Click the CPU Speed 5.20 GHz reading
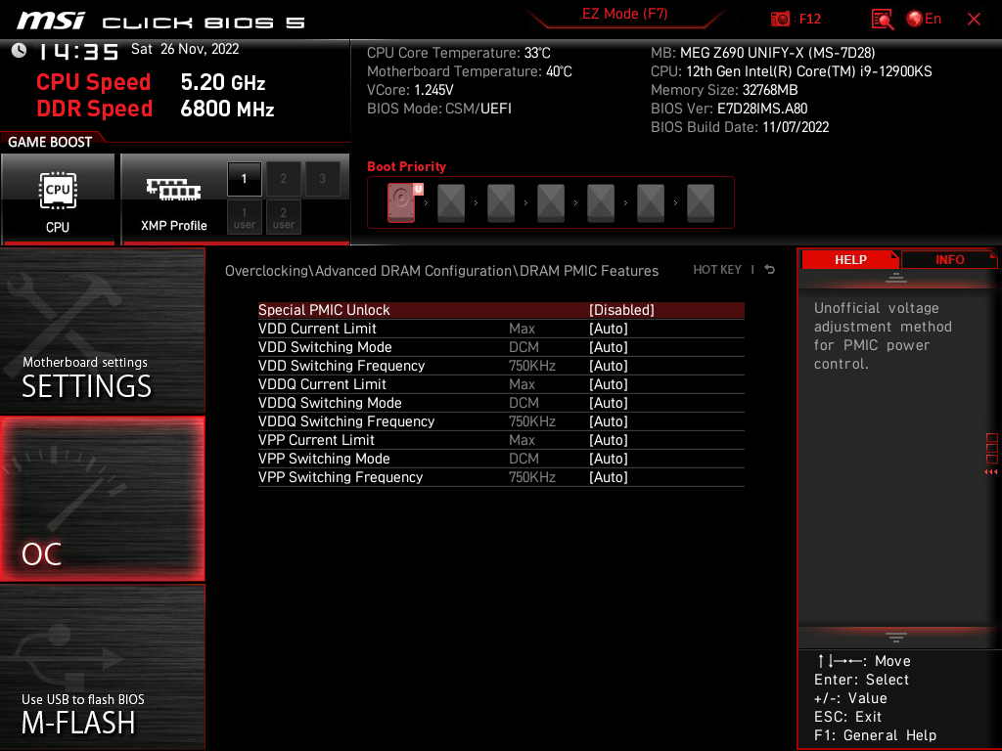The height and width of the screenshot is (751, 1002). [151, 82]
